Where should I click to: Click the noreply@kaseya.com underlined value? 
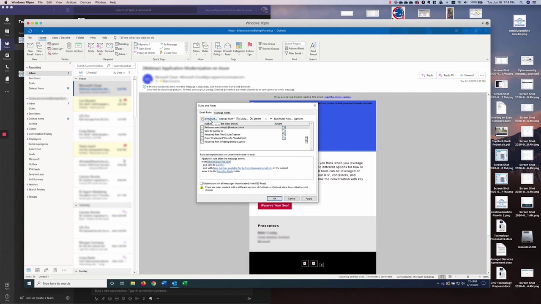click(x=219, y=162)
